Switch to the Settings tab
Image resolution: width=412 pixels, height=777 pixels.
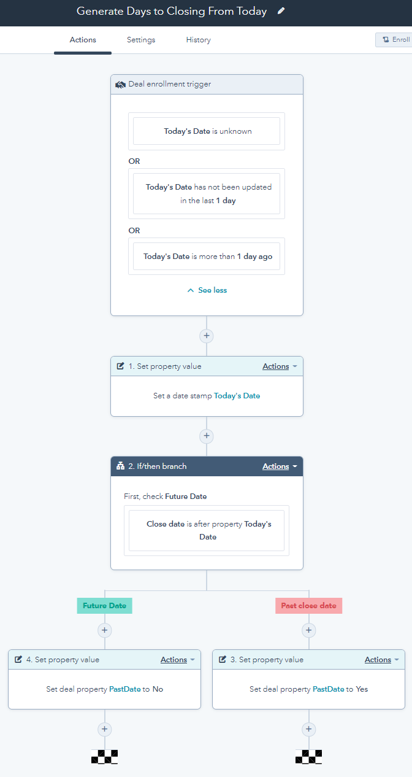(x=140, y=39)
